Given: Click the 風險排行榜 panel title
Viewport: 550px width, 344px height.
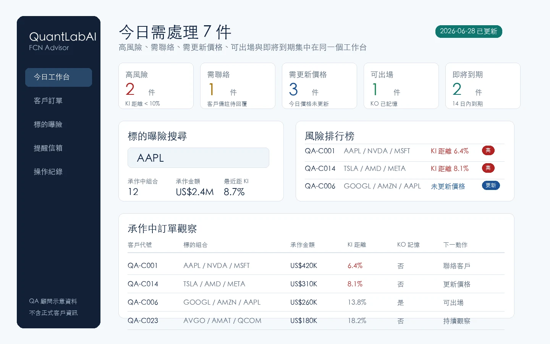Looking at the screenshot, I should pos(330,136).
